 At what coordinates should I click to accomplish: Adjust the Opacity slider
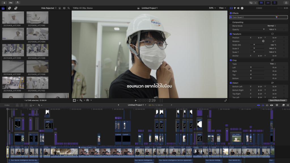[x=257, y=29]
